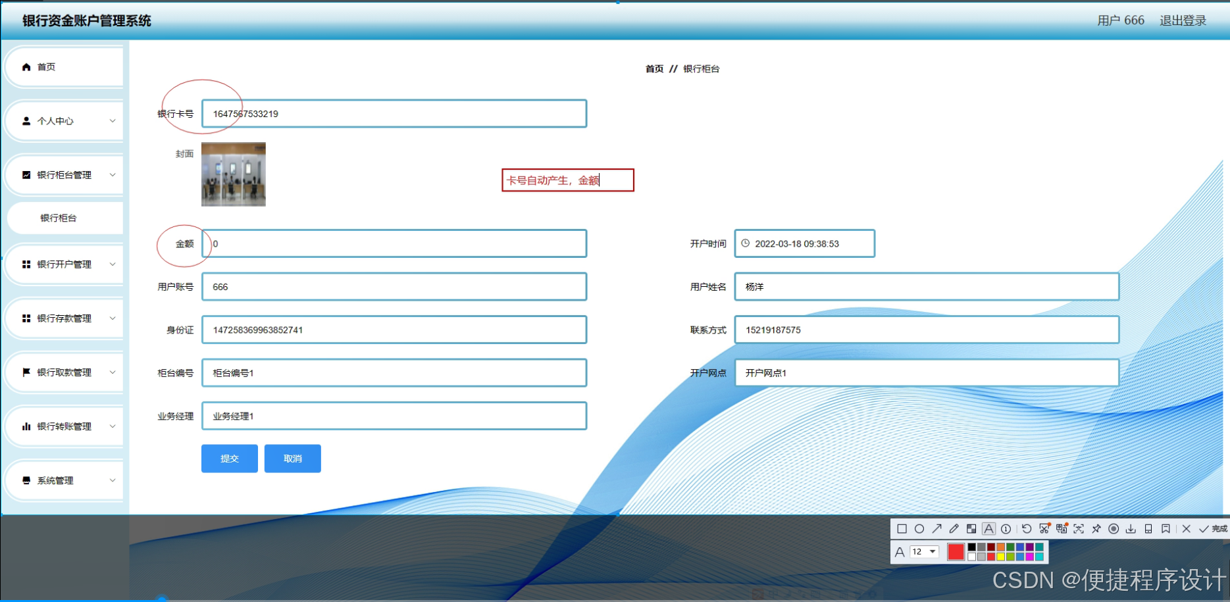Click the 身份证 input field
This screenshot has height=602, width=1230.
(x=394, y=330)
